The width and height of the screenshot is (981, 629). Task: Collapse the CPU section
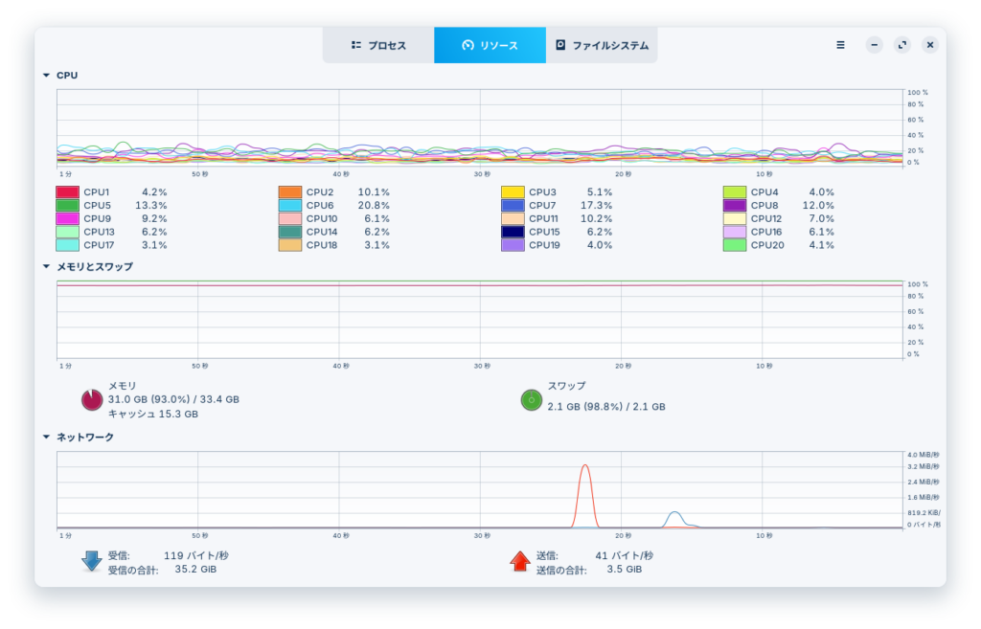tap(46, 75)
